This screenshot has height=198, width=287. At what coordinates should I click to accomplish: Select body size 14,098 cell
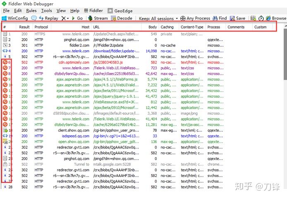tap(151, 51)
